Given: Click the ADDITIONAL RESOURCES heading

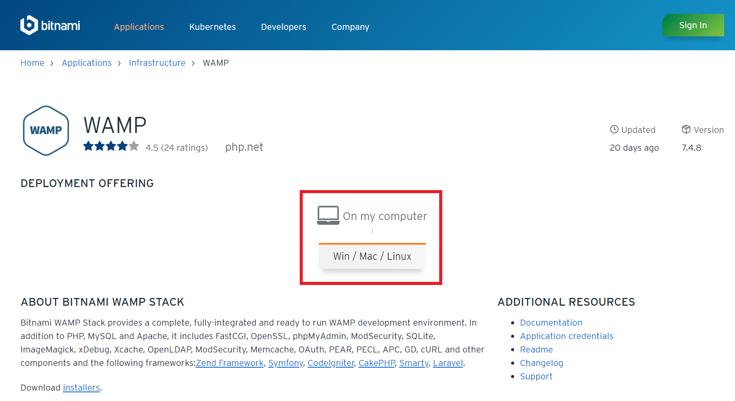Looking at the screenshot, I should [x=567, y=302].
